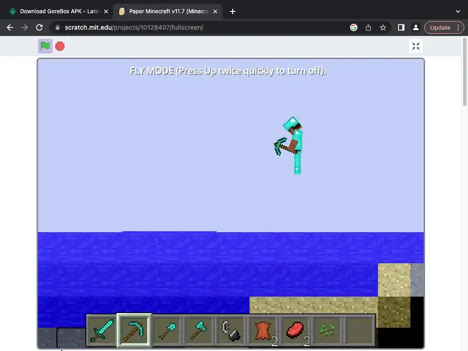
Task: Select the diamond shovel in hotbar
Action: coord(167,330)
